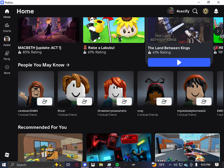Click the 4cecify username in header

[x=183, y=11]
